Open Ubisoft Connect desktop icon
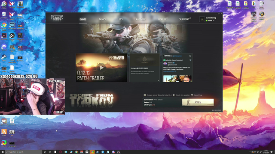275x154 pixels. pos(4,5)
